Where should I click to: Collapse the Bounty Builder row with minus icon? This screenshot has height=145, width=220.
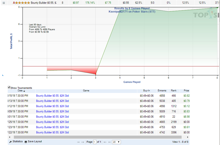(4, 3)
